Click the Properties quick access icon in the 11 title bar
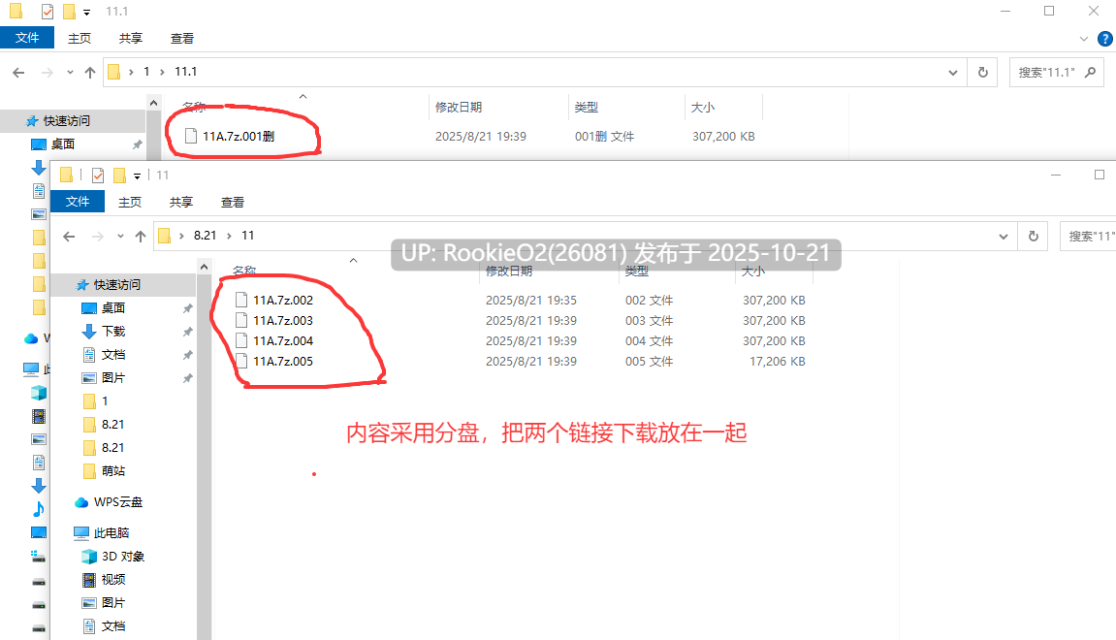This screenshot has width=1116, height=640. click(98, 176)
